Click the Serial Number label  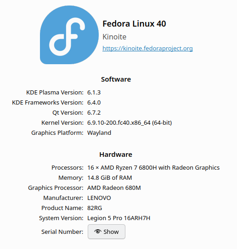click(62, 232)
